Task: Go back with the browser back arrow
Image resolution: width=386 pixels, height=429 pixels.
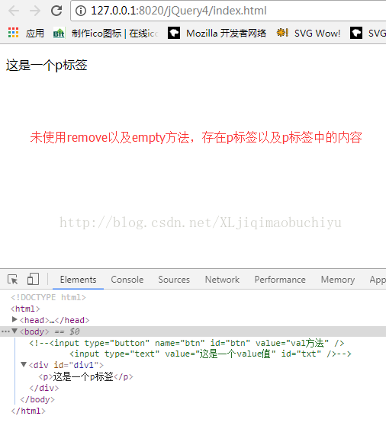Action: [x=14, y=11]
